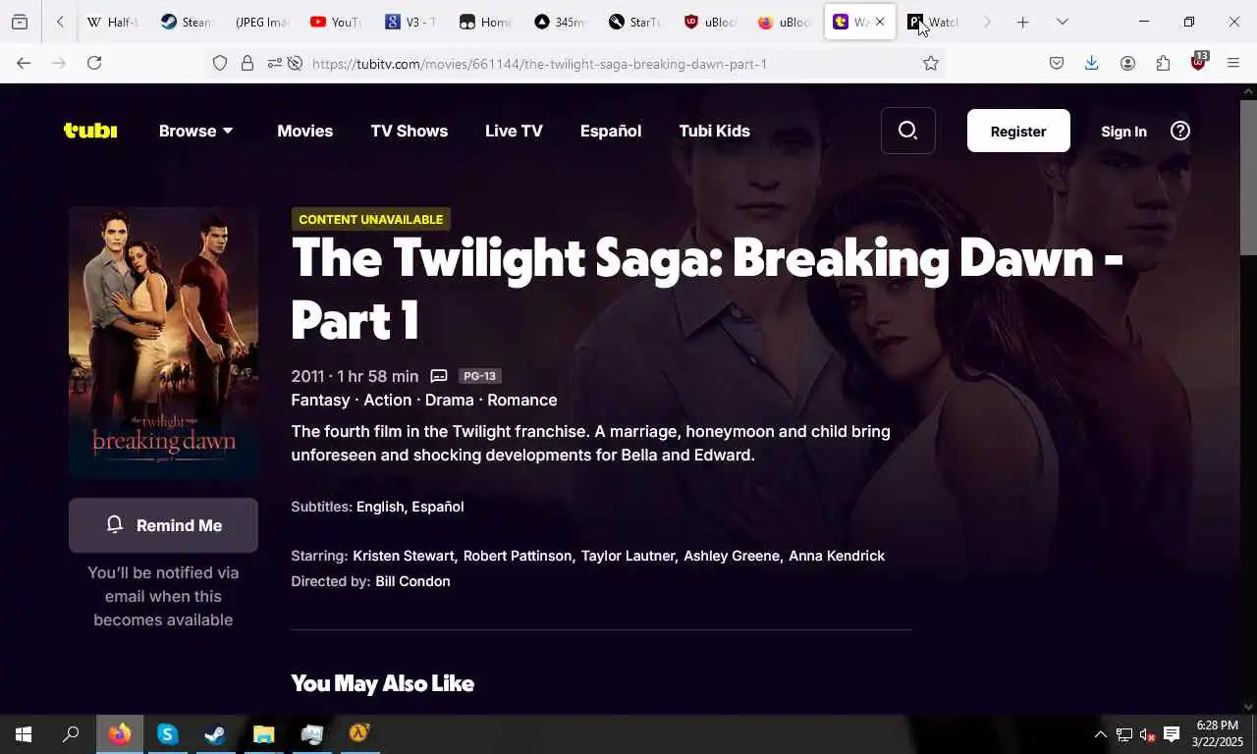The width and height of the screenshot is (1257, 754).
Task: Click the closed captions icon
Action: tap(439, 376)
